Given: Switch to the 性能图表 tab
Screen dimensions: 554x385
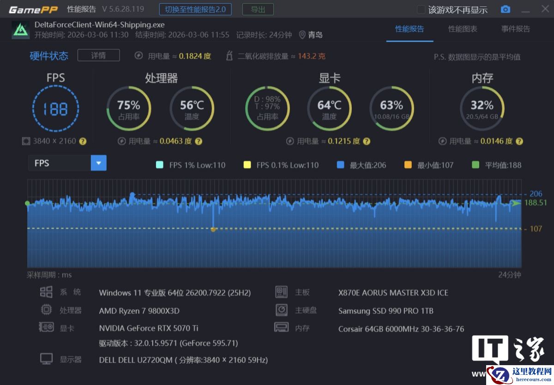Looking at the screenshot, I should [x=463, y=29].
